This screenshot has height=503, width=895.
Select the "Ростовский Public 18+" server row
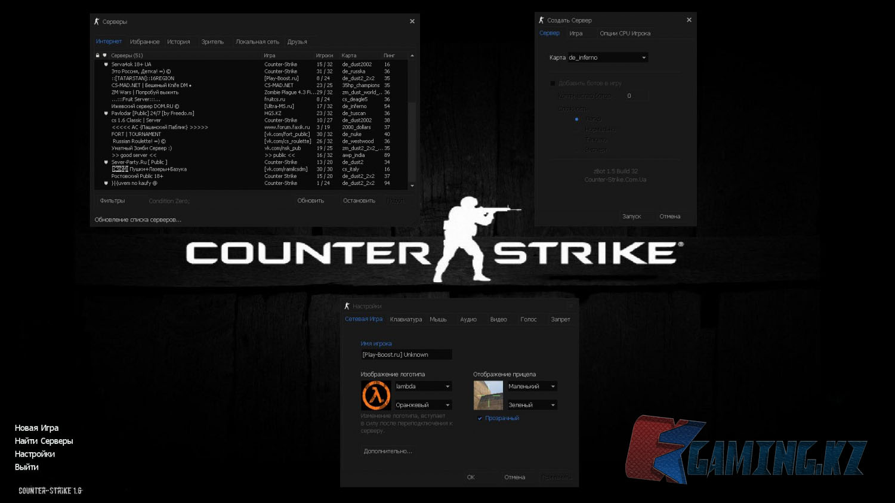click(251, 177)
